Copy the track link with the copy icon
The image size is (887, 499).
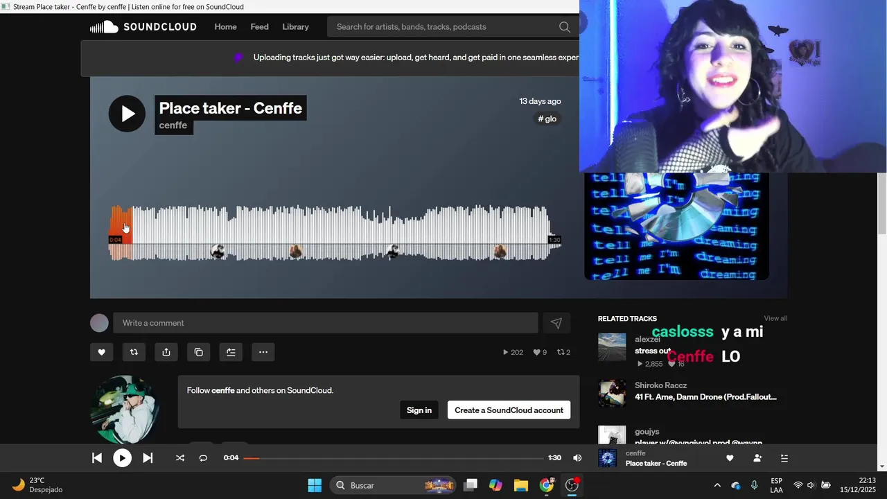198,352
